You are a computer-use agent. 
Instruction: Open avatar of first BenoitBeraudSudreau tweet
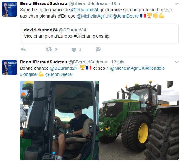point(9,9)
